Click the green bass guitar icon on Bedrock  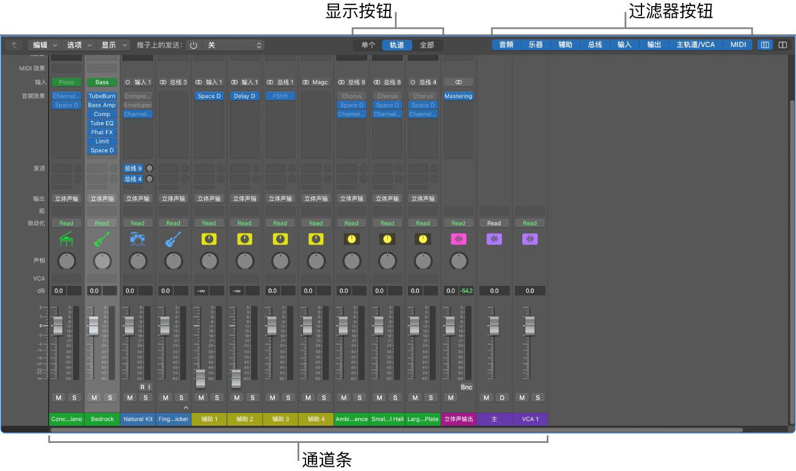click(102, 239)
